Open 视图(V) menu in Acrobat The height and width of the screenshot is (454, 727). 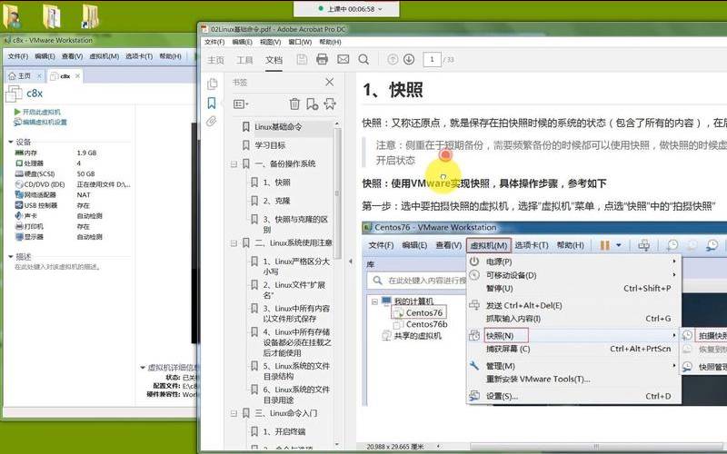(x=270, y=42)
